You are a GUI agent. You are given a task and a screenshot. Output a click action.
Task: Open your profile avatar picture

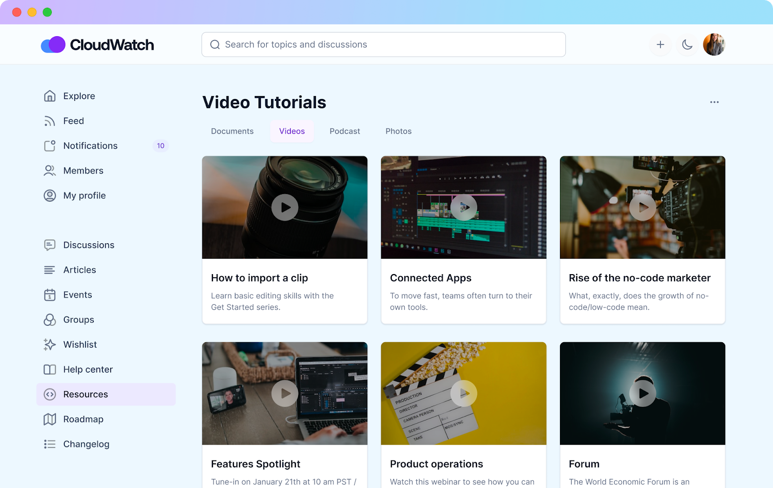pos(714,44)
